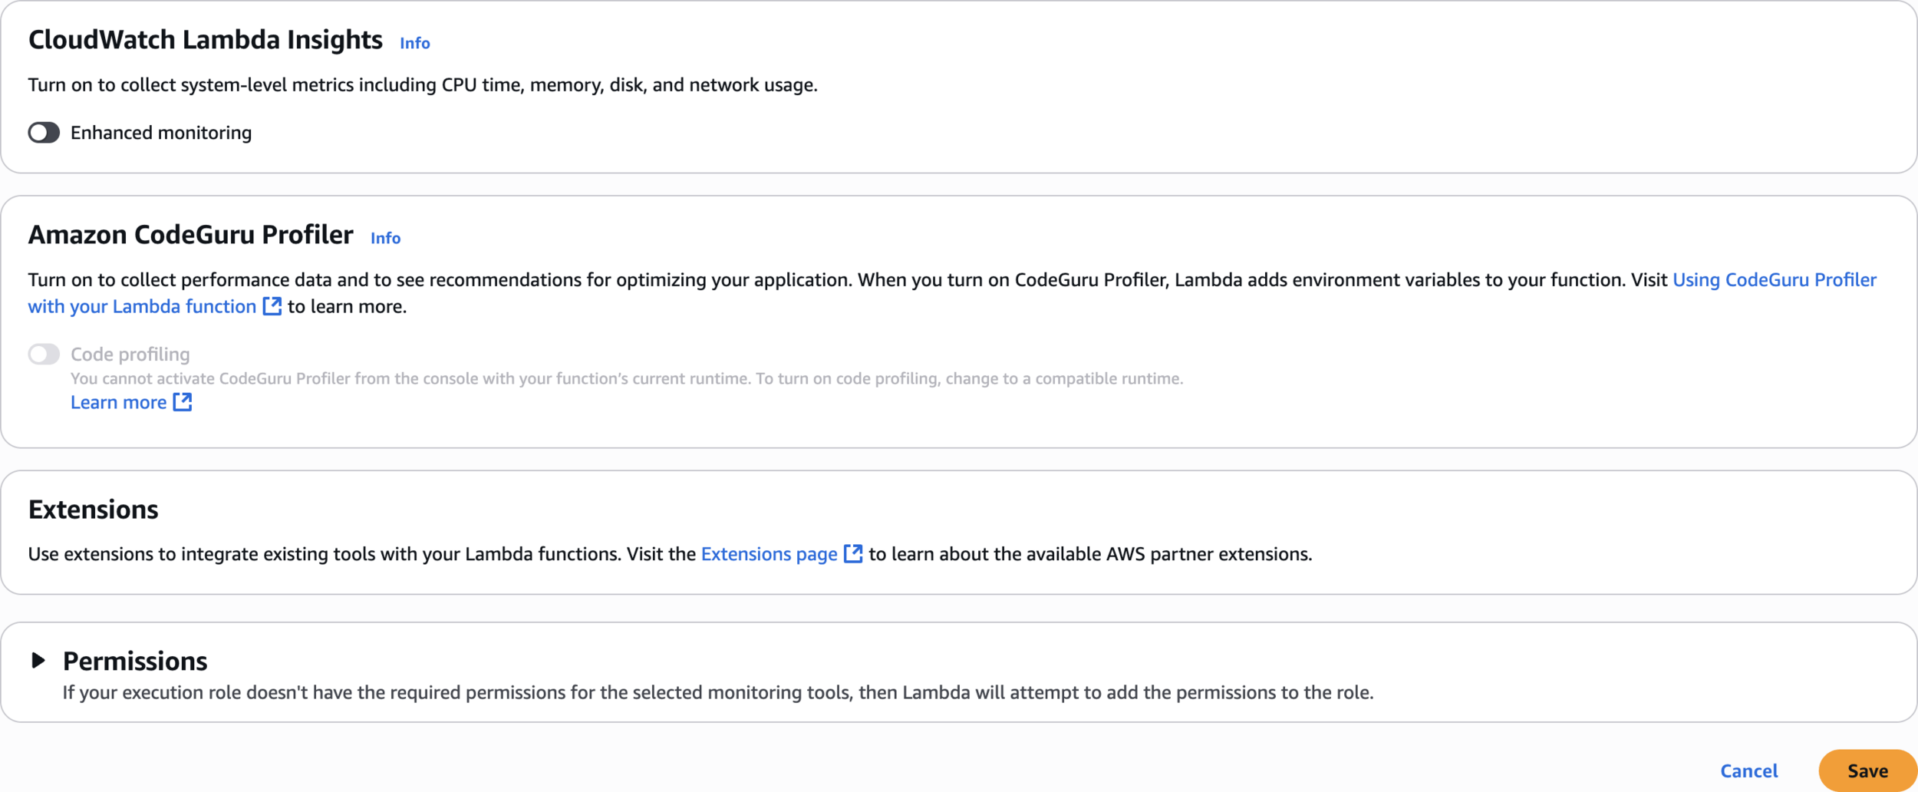Click the Cancel button
This screenshot has height=792, width=1918.
pos(1748,771)
